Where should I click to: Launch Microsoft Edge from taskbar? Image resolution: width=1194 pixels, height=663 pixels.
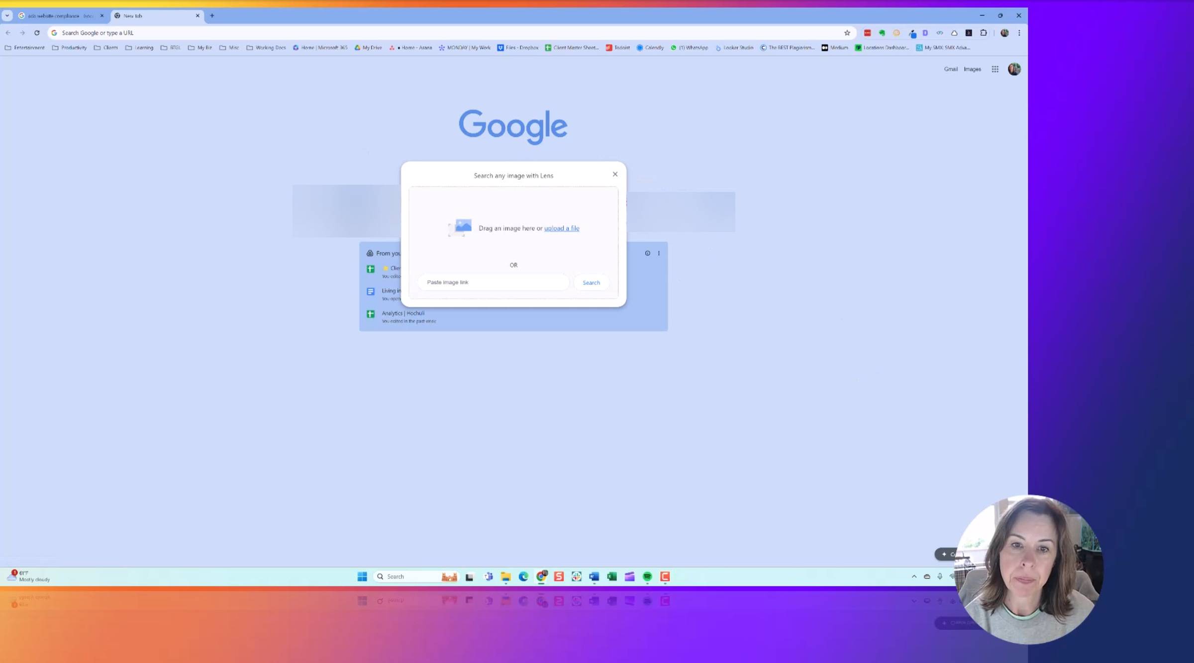tap(523, 576)
